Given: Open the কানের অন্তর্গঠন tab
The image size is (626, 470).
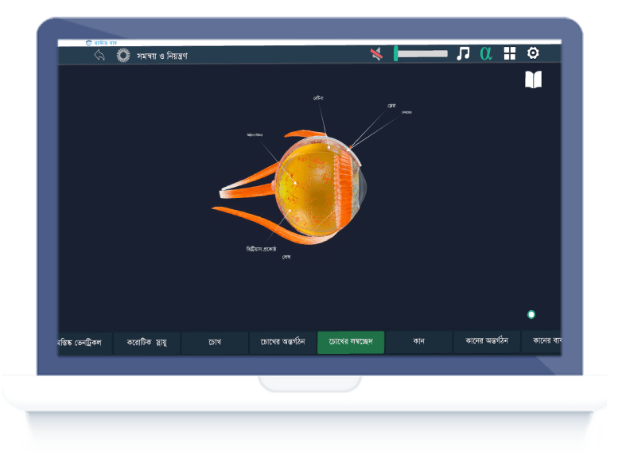Looking at the screenshot, I should [486, 343].
